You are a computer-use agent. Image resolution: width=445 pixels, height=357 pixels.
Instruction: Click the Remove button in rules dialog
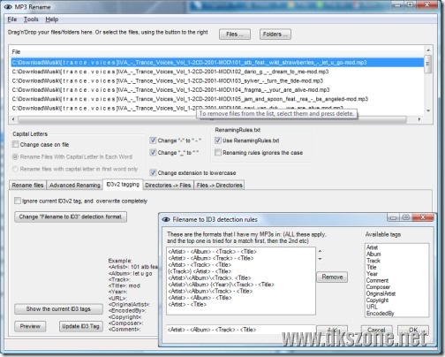pyautogui.click(x=332, y=277)
